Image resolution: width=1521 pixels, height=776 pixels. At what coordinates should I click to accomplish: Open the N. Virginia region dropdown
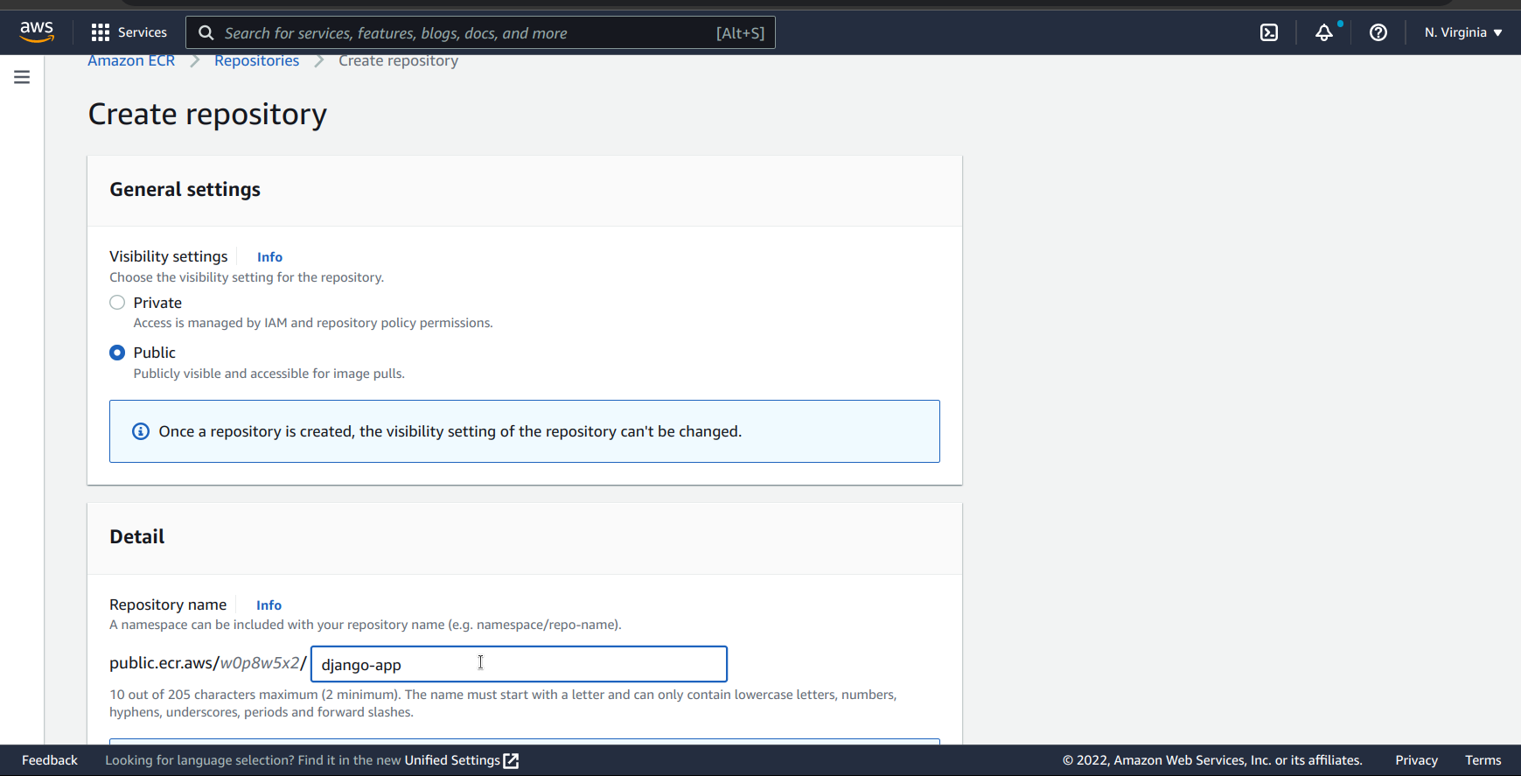[x=1462, y=32]
